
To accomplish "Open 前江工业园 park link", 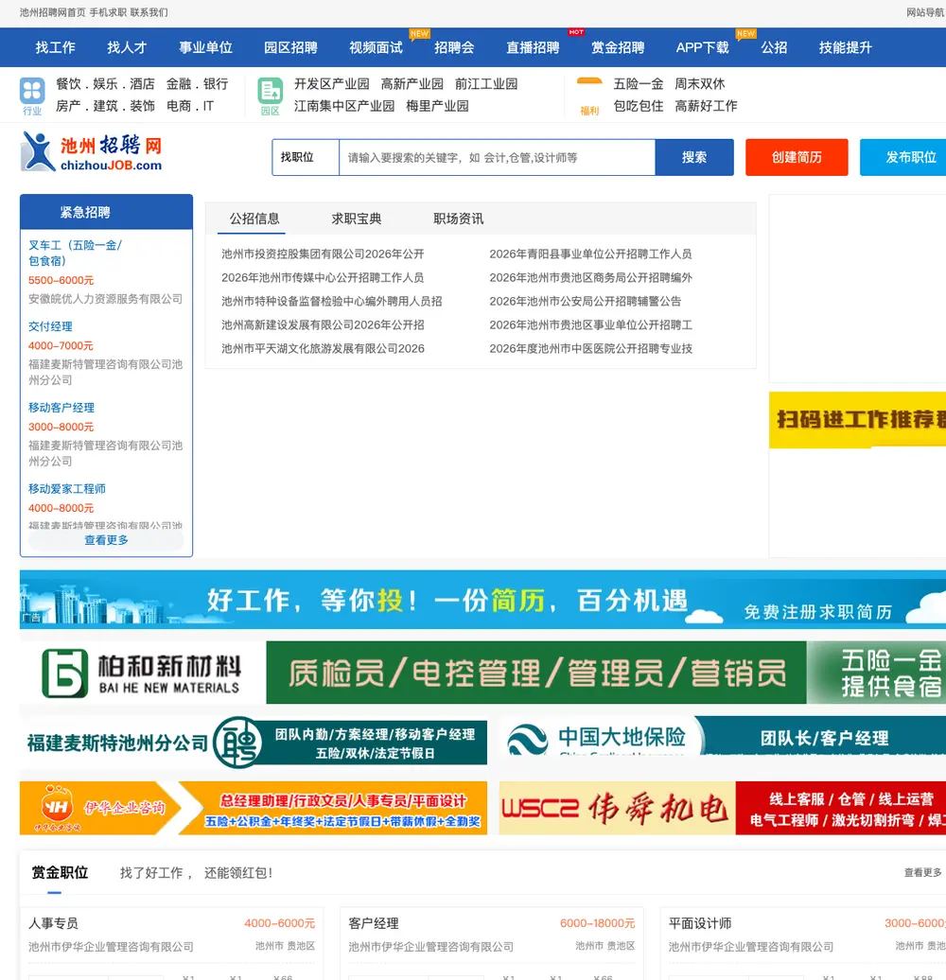I will click(486, 84).
